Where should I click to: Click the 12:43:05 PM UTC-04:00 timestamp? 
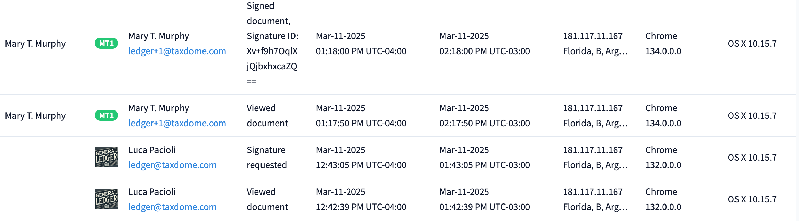(361, 165)
